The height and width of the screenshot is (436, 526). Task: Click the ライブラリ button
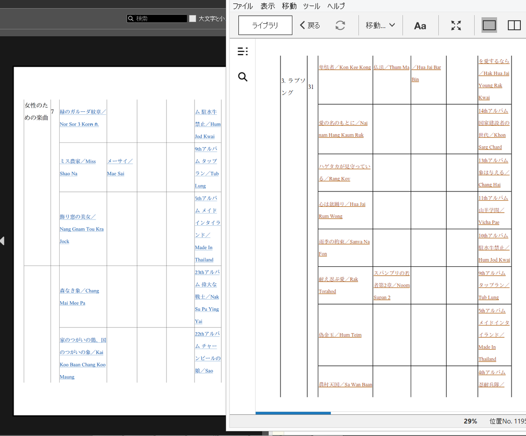[265, 25]
